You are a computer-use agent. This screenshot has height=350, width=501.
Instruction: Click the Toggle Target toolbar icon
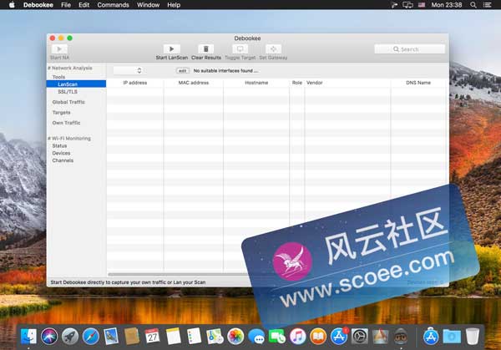coord(240,49)
